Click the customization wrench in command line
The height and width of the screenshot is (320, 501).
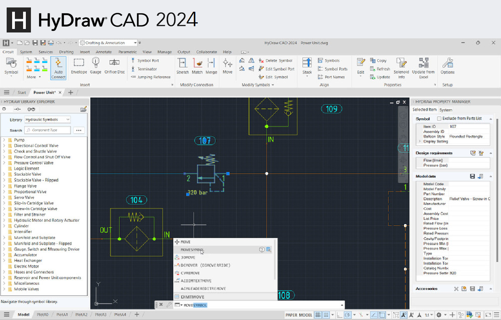(x=169, y=305)
